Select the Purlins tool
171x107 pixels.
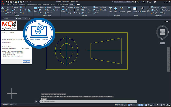[x=69, y=10]
